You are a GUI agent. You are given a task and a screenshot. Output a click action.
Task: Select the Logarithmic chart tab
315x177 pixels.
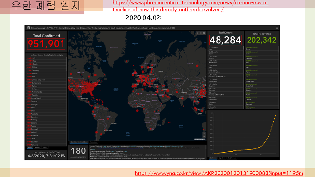click(222, 158)
